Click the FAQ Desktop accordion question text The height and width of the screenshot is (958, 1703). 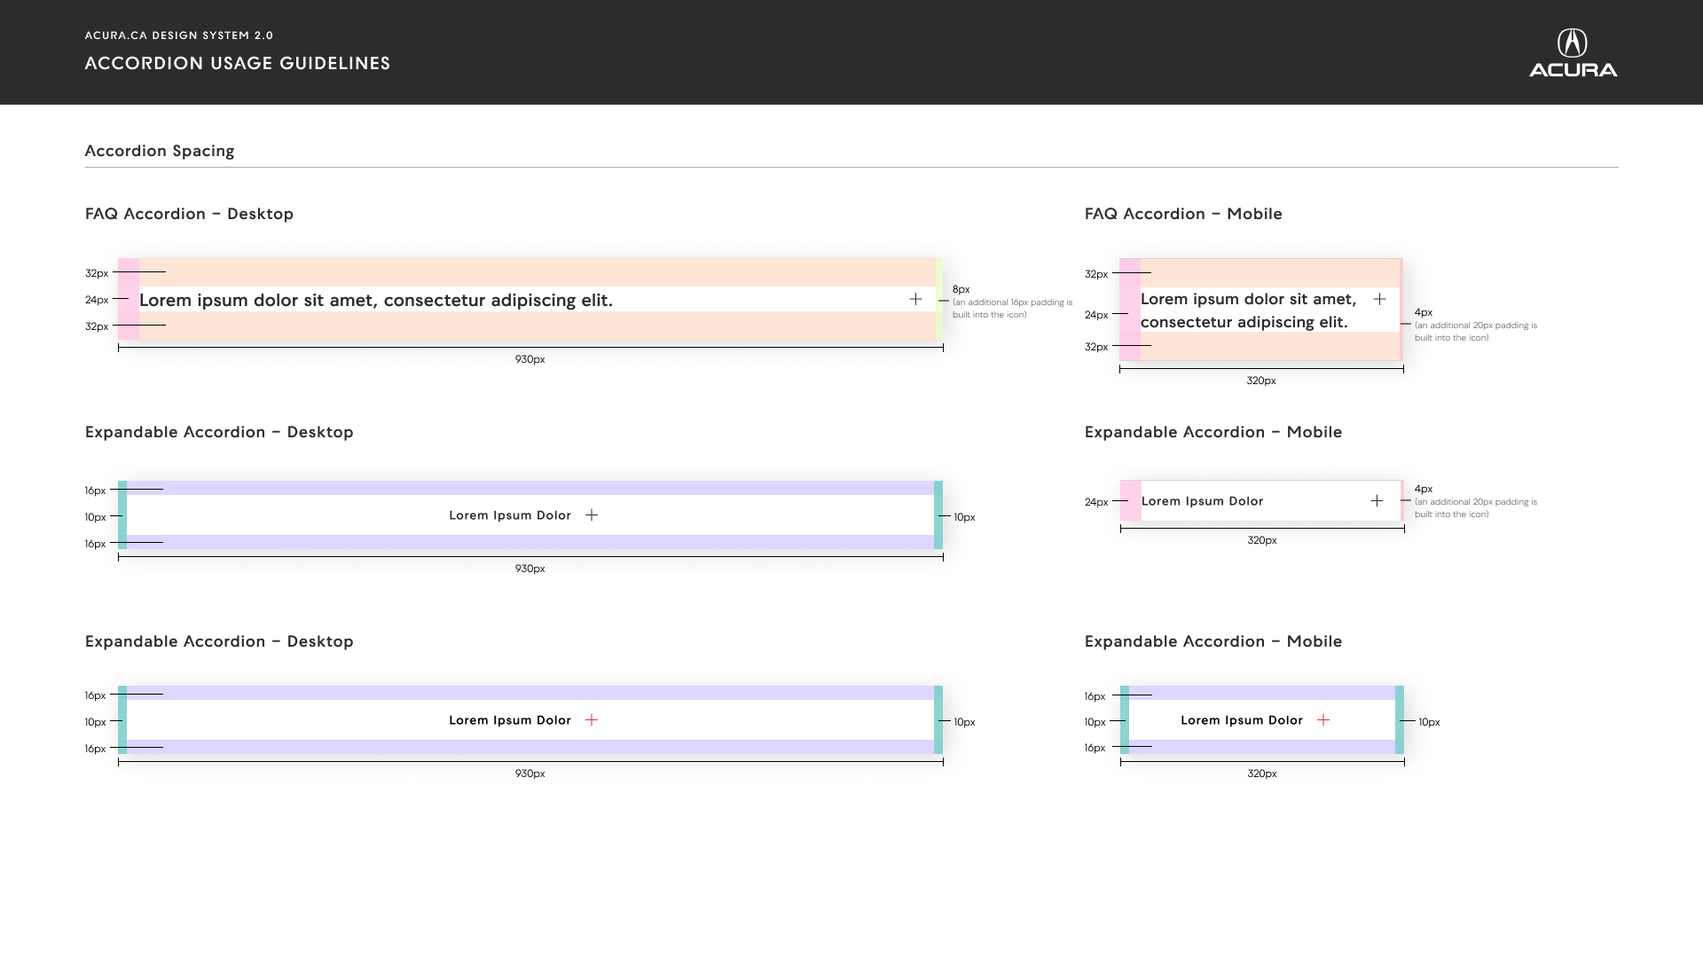376,300
